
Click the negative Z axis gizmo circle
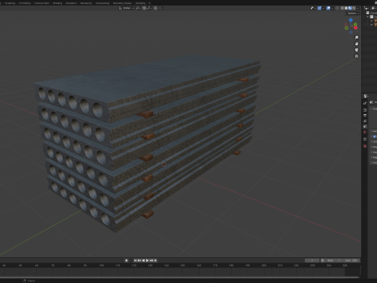[x=351, y=32]
